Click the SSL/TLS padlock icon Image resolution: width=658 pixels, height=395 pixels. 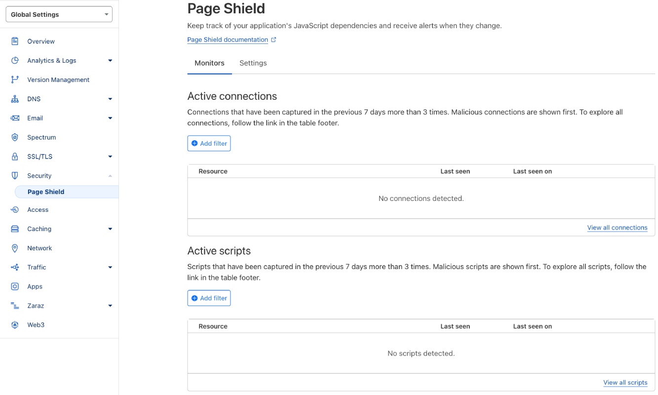(15, 157)
